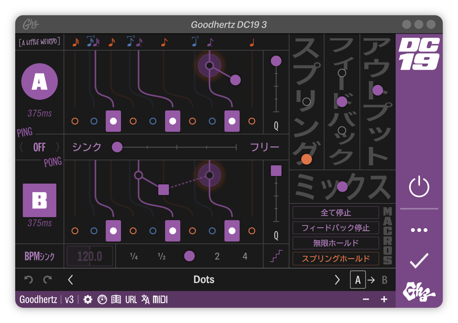
Task: Click the quarter note icon in top row
Action: click(252, 43)
